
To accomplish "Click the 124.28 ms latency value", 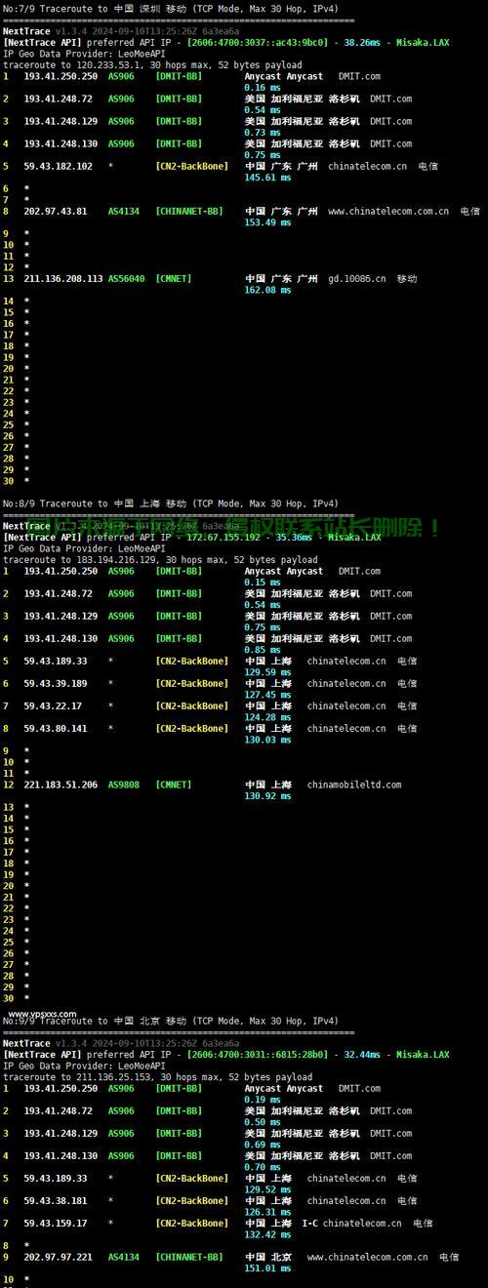I will click(x=267, y=717).
